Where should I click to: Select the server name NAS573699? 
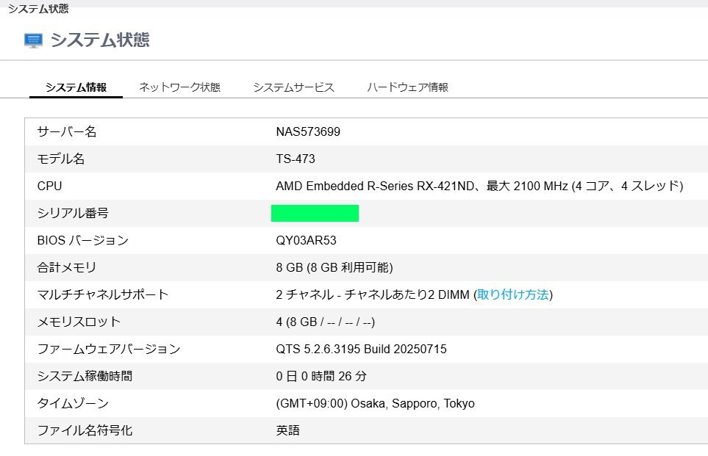(x=308, y=132)
